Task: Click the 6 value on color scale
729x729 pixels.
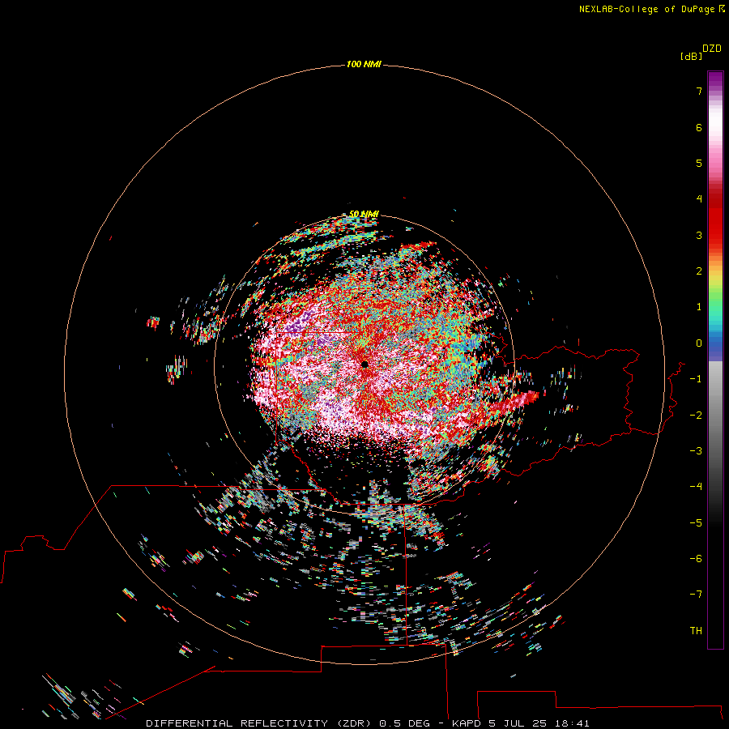Action: point(699,127)
